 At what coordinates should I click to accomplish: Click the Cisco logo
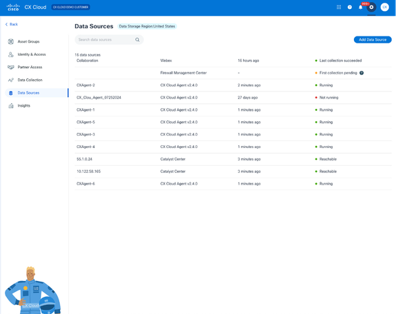point(13,7)
